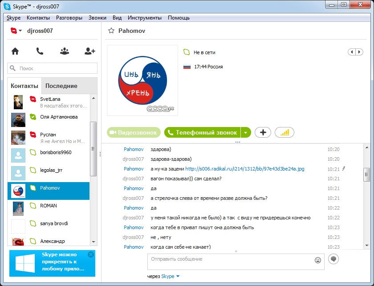Click the Отправить сообщение text box
374x286 pixels.
tap(236, 262)
